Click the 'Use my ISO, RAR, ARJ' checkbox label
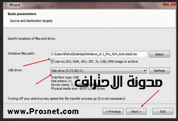 [96, 62]
